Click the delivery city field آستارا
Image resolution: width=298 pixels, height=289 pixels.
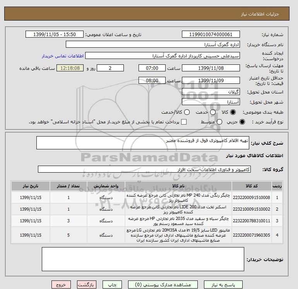click(211, 102)
